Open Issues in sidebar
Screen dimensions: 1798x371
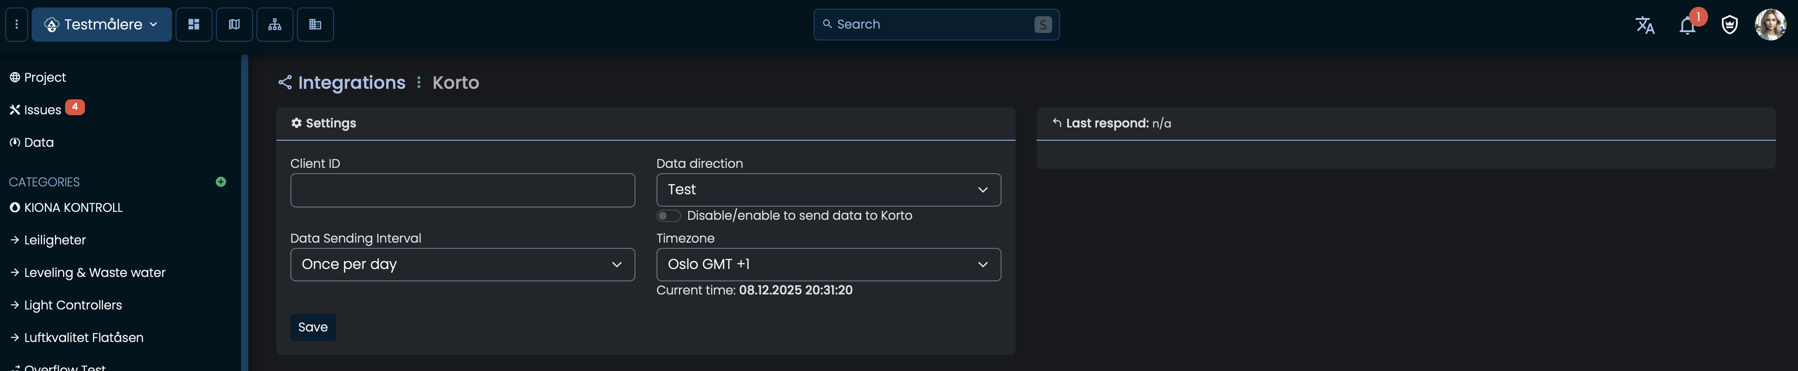point(36,109)
